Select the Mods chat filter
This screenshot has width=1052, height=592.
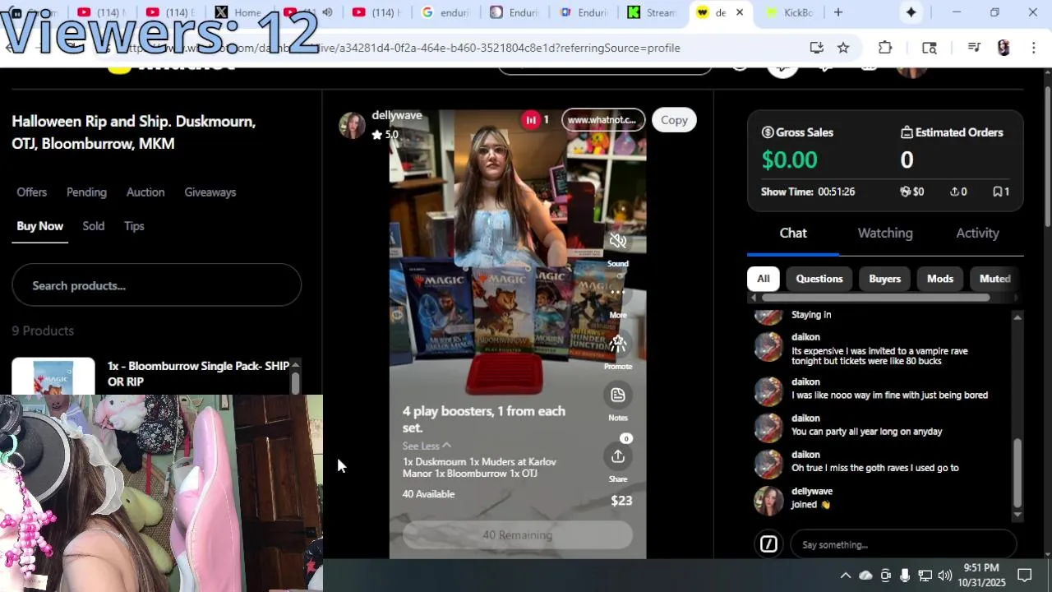click(x=940, y=279)
